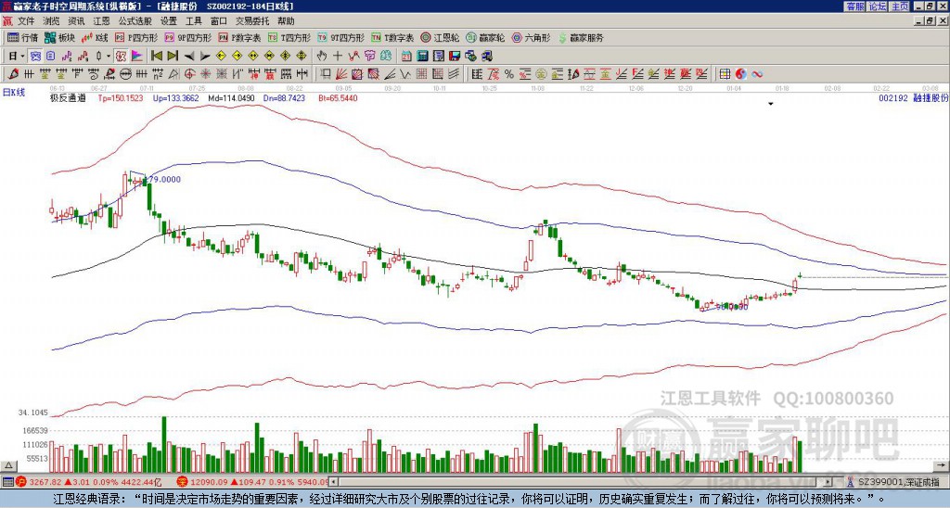Expand the candlestick style dropdown arrow
The height and width of the screenshot is (508, 950).
tap(109, 56)
